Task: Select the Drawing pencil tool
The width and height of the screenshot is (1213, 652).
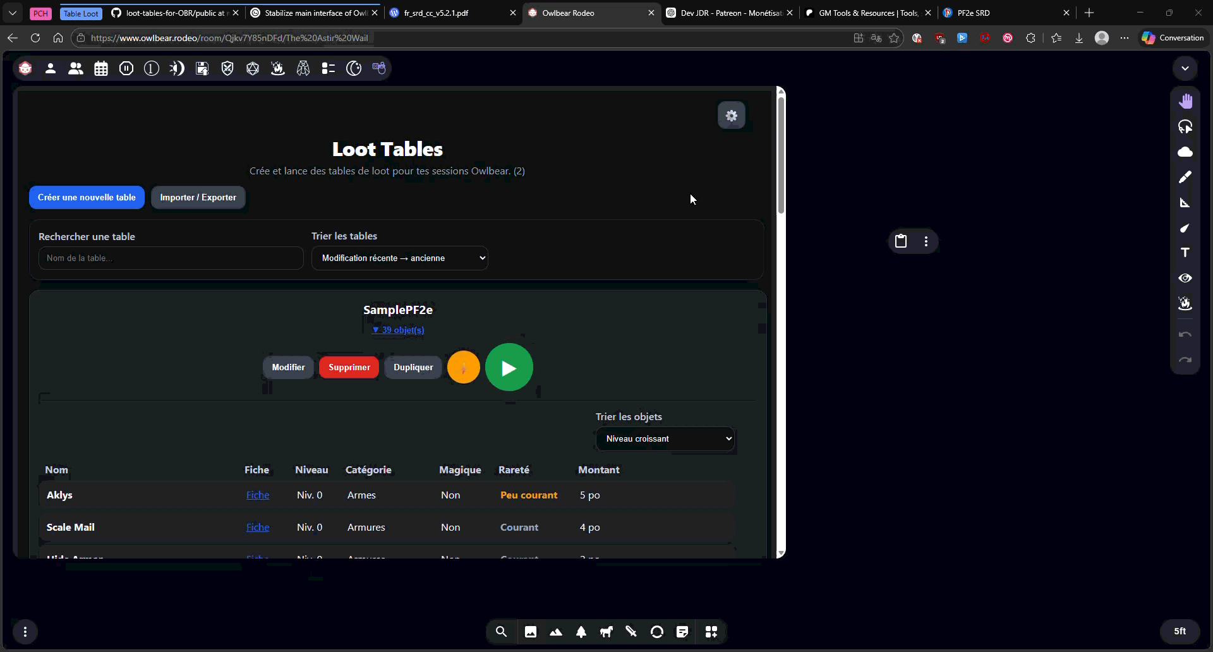Action: (1185, 177)
